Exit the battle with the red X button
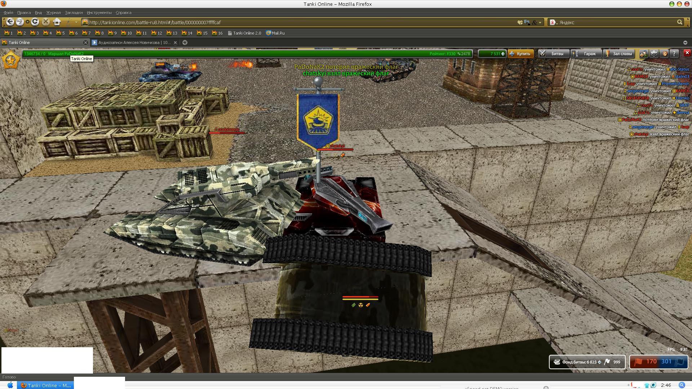The image size is (692, 389). pos(687,53)
